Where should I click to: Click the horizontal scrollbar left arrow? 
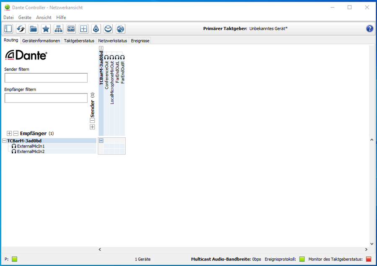(100, 249)
